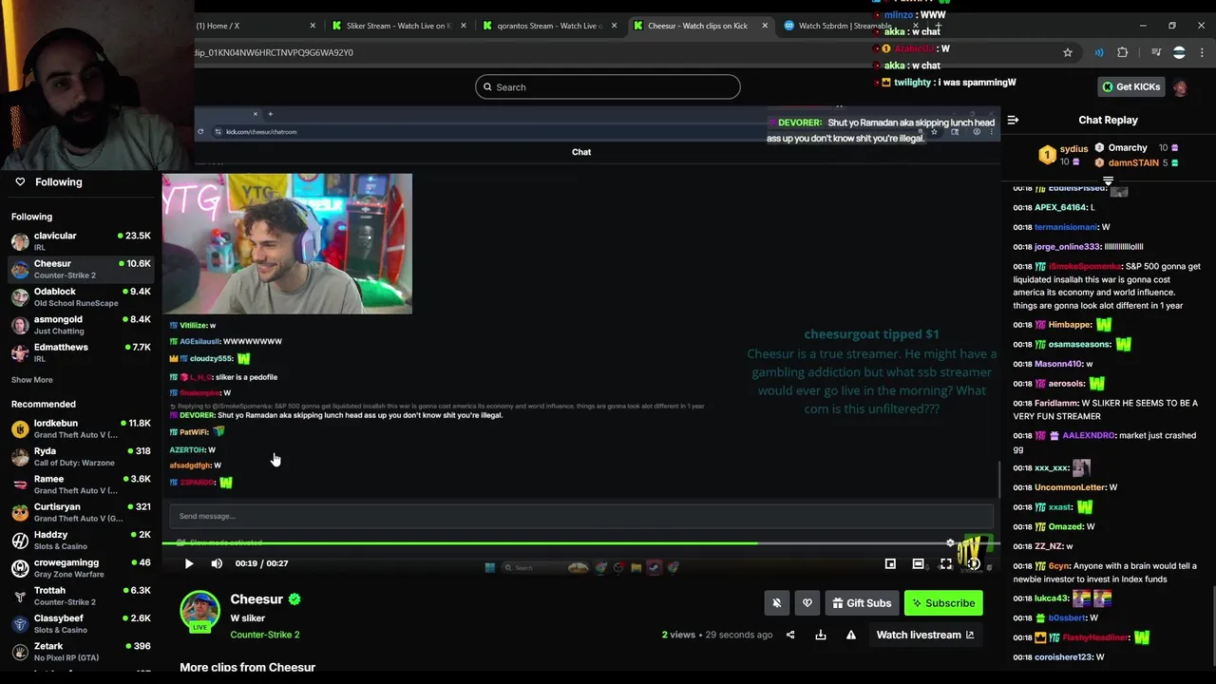Click username Faridlamm in Chat Replay
This screenshot has width=1216, height=684.
pyautogui.click(x=1055, y=403)
